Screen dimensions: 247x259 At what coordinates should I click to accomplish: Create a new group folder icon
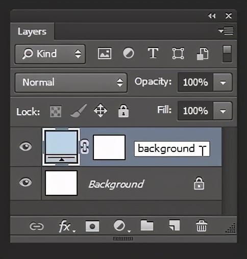tap(147, 225)
